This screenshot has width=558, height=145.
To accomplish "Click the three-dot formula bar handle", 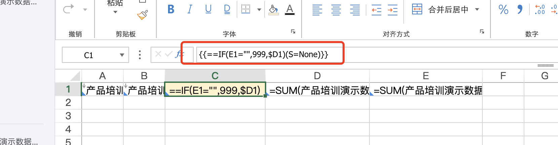I will coord(140,55).
